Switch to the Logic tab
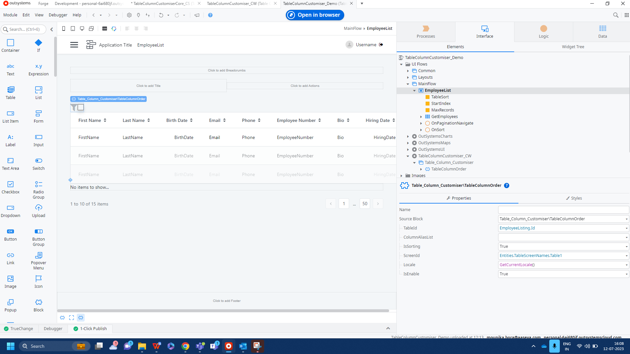630x354 pixels. [x=543, y=32]
